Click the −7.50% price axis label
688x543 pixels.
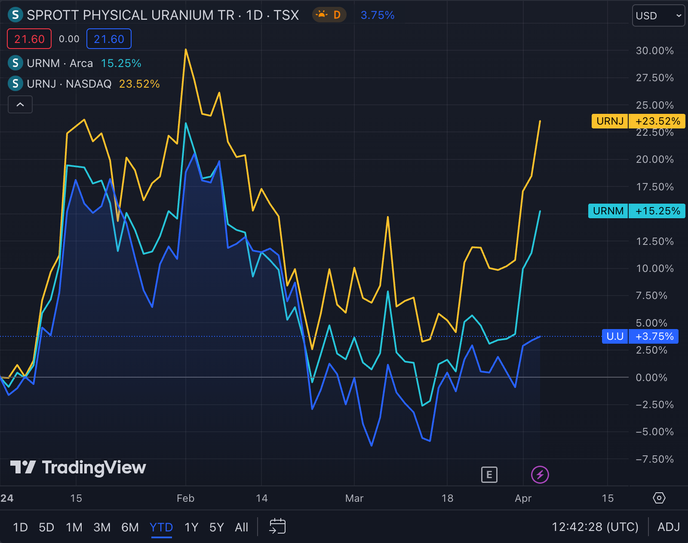pos(655,459)
